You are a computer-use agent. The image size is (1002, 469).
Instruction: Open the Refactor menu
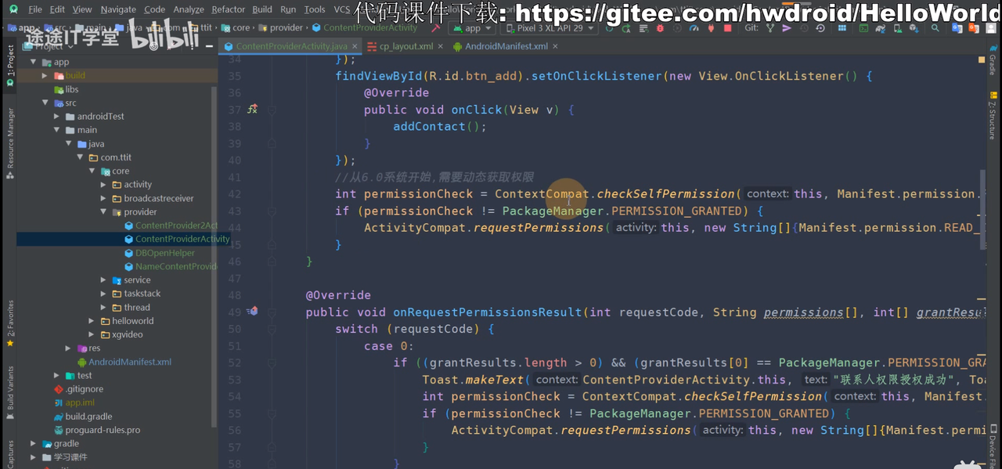click(228, 9)
